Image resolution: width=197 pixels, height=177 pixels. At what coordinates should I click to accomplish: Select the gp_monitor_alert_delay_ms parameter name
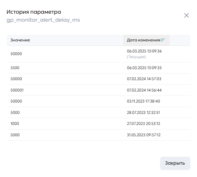tap(43, 20)
